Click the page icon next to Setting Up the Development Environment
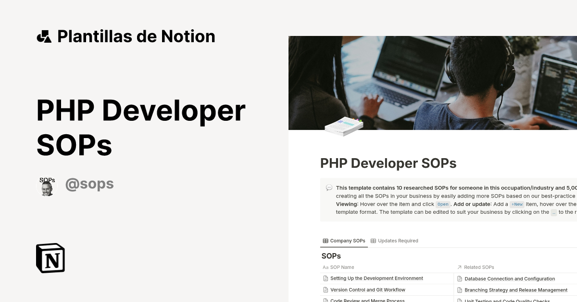This screenshot has height=302, width=577. pos(325,278)
